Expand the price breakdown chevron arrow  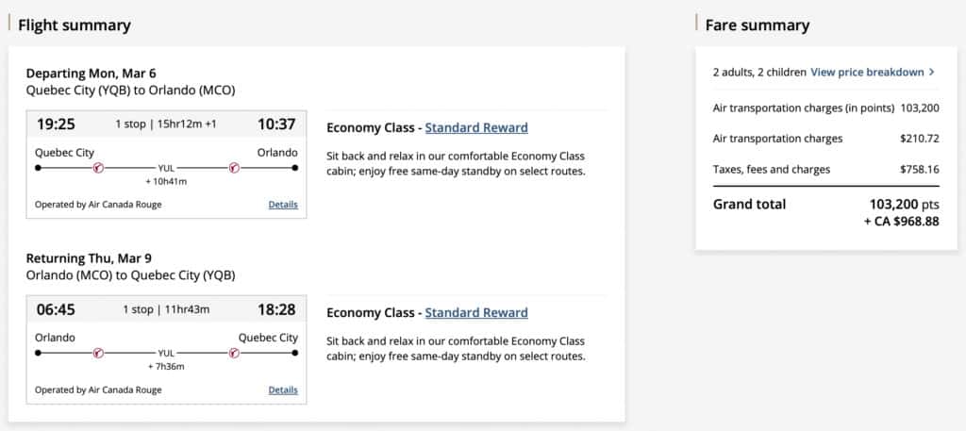pos(932,72)
